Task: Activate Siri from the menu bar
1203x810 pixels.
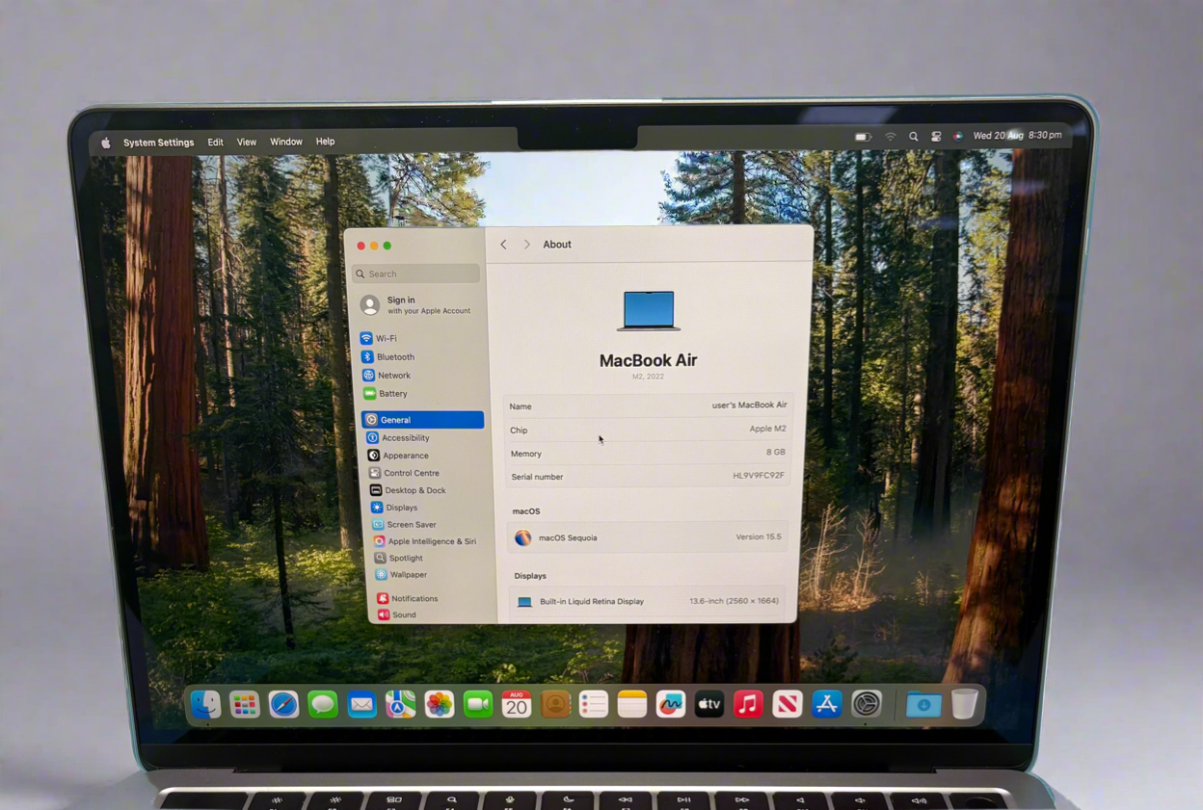Action: pyautogui.click(x=957, y=137)
